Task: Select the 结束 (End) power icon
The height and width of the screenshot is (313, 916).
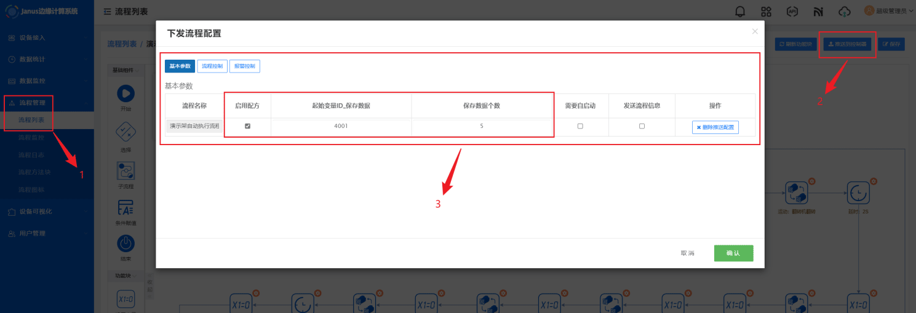Action: pyautogui.click(x=125, y=244)
